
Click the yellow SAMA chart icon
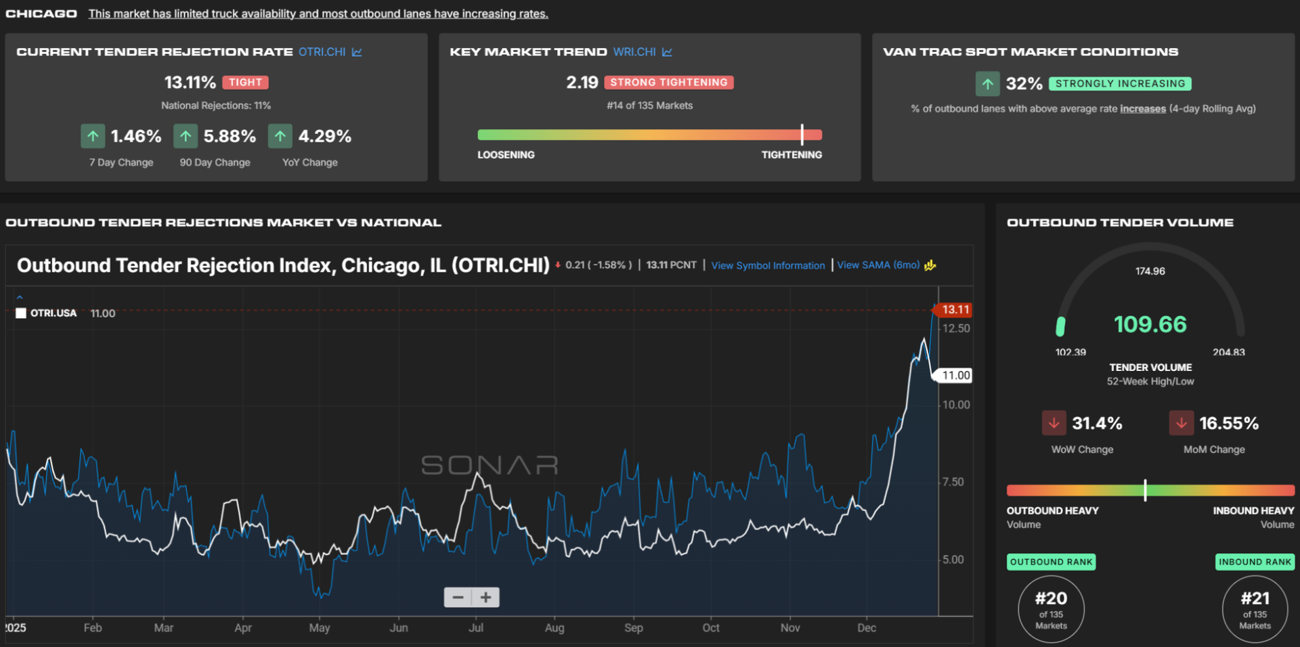tap(930, 265)
